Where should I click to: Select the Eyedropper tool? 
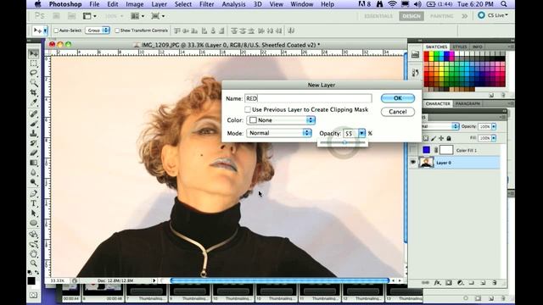(x=34, y=103)
